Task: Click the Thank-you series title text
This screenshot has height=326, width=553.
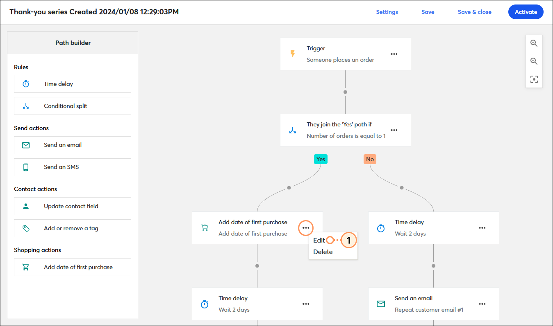Action: click(94, 12)
